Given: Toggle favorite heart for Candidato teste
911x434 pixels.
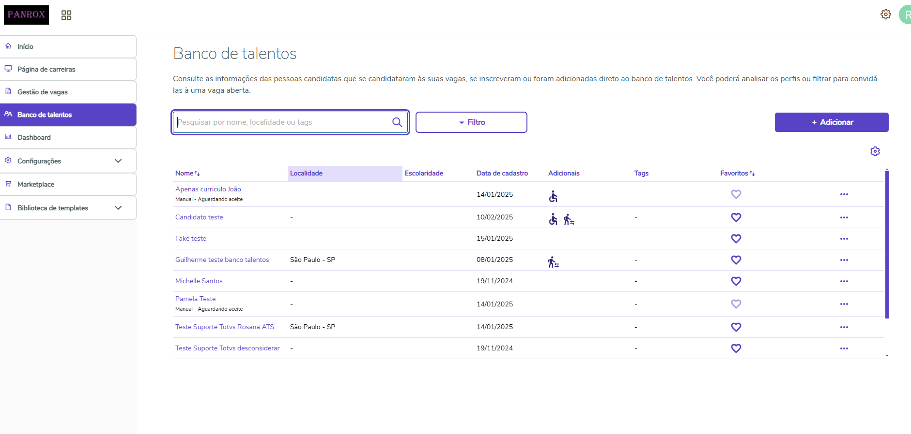Looking at the screenshot, I should click(736, 217).
